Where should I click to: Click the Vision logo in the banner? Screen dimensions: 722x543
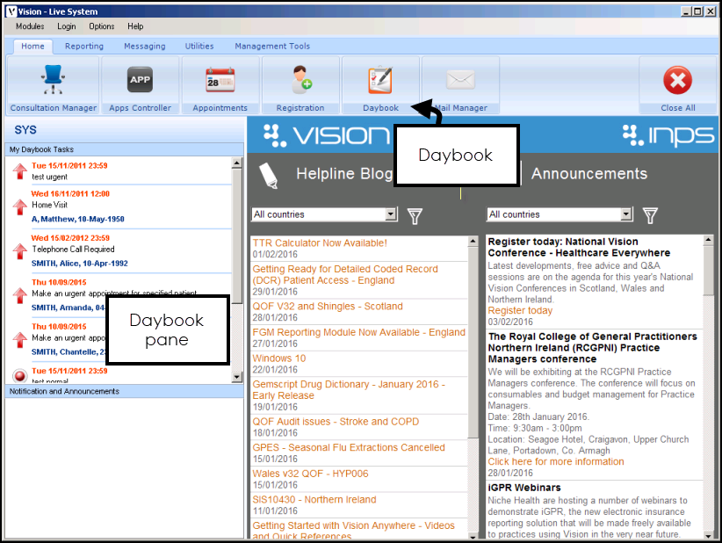pos(327,135)
